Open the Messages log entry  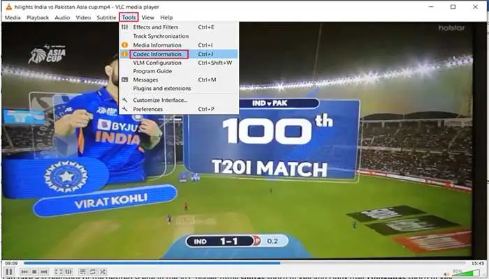(x=145, y=80)
